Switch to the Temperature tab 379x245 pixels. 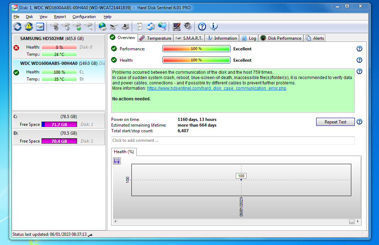coord(156,38)
